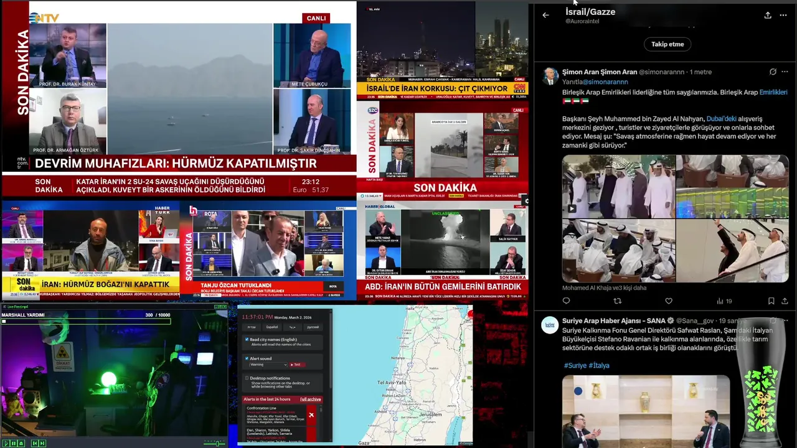Viewport: 797px width, 448px height.
Task: Reply to Şimon Aran's post
Action: (566, 301)
